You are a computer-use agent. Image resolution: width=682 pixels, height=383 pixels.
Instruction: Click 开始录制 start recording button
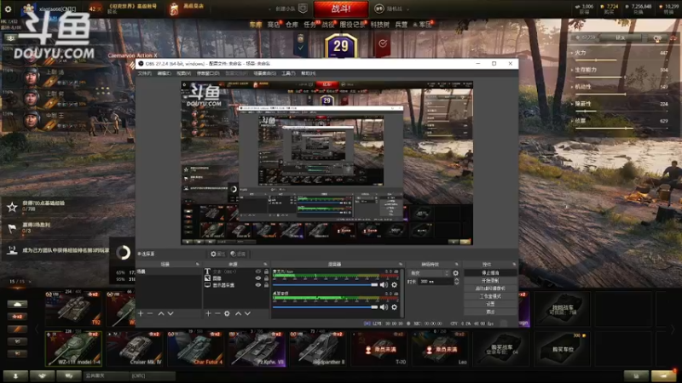pyautogui.click(x=490, y=281)
